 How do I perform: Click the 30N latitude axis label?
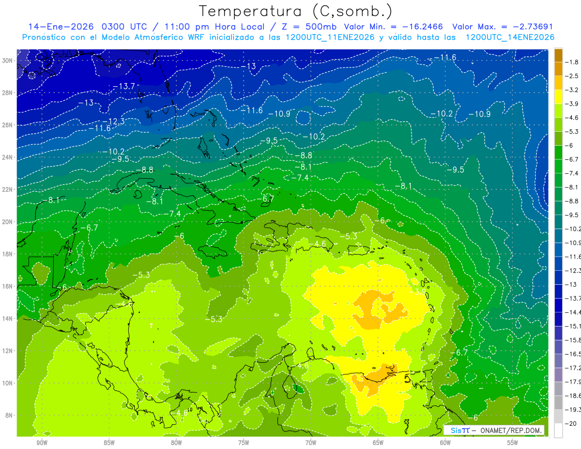pyautogui.click(x=8, y=61)
